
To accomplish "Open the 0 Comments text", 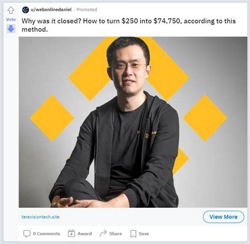I will click(x=46, y=233).
